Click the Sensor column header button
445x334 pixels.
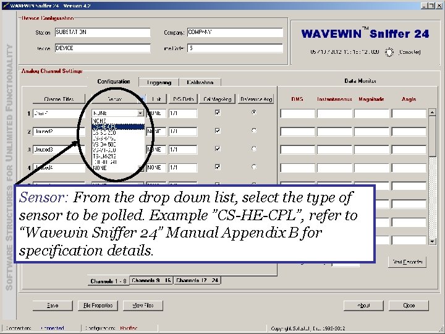pyautogui.click(x=115, y=99)
